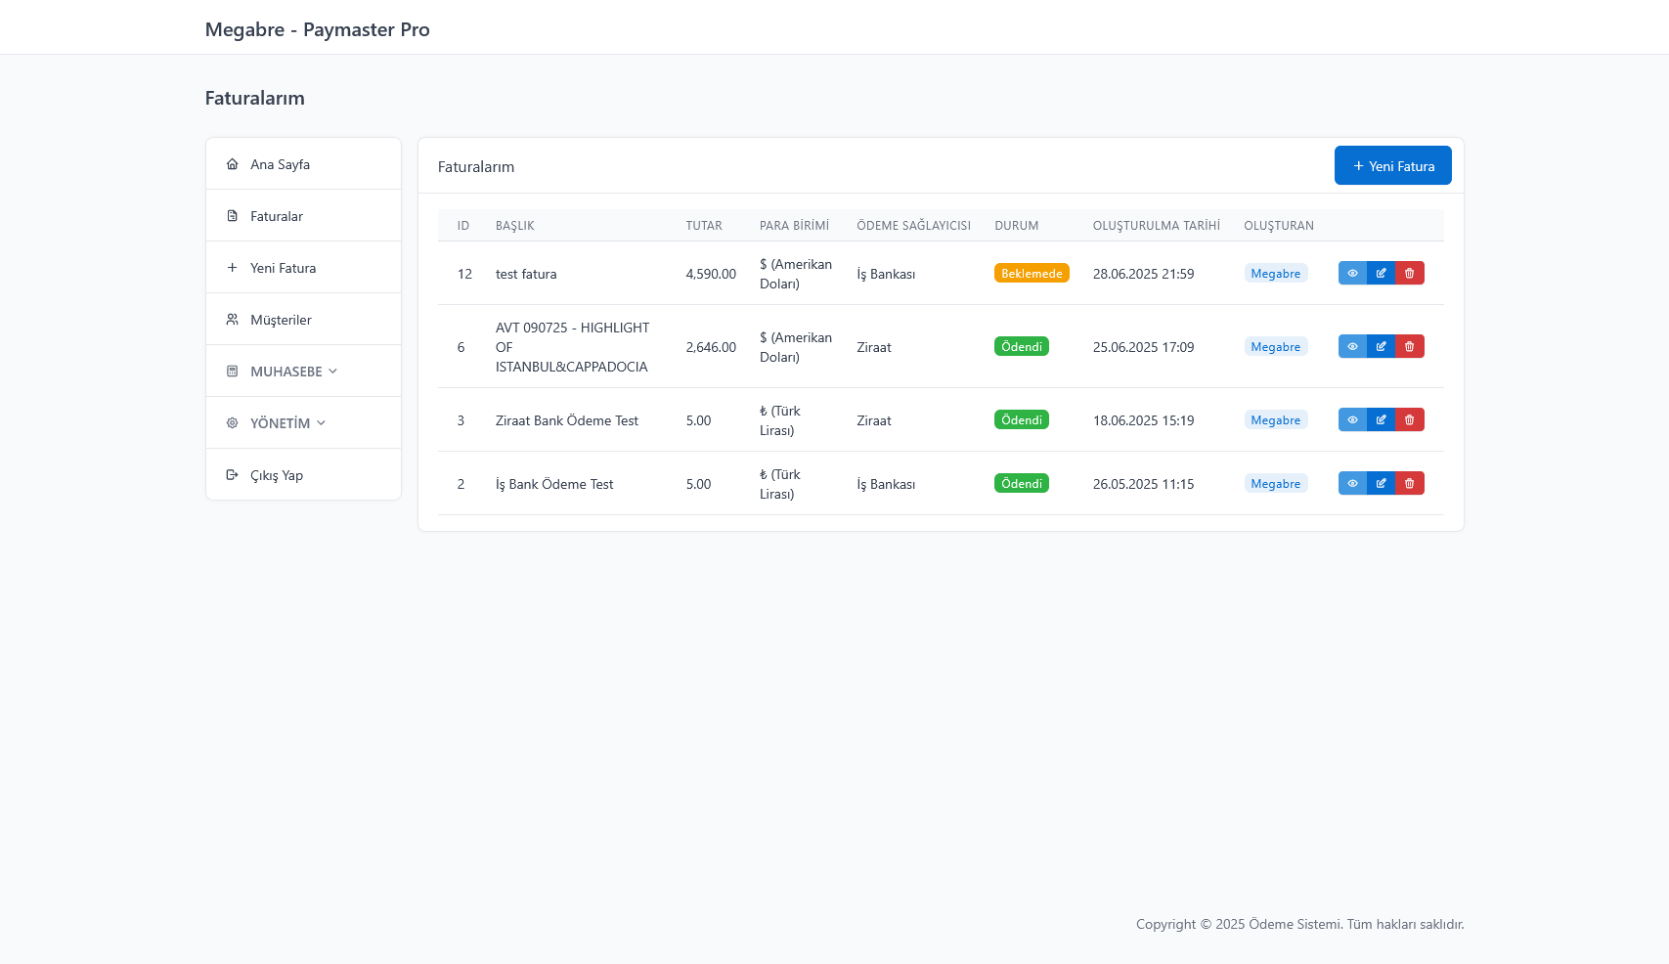Click the Megabre creator tag on invoice 6
Screen dimensions: 1669x964
pyautogui.click(x=1275, y=347)
